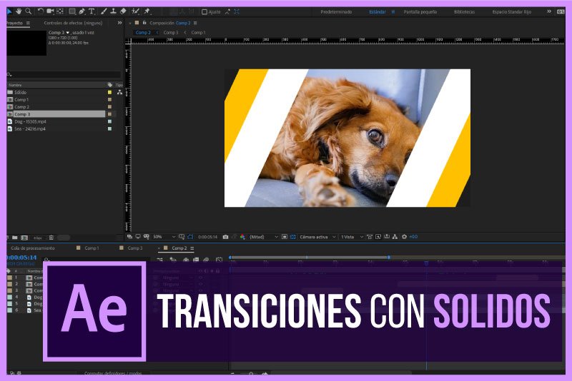Select the Rotation tool
Viewport: 572px width, 381px height.
pyautogui.click(x=41, y=11)
